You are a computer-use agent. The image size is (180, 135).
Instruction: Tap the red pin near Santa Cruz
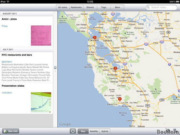[x=120, y=99]
